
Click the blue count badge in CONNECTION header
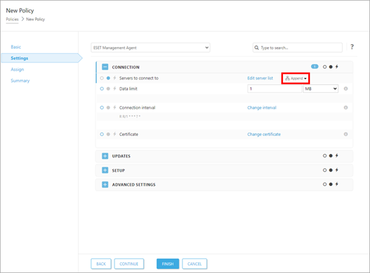pos(315,66)
